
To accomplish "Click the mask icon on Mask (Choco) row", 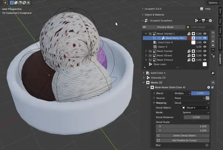I will click(x=193, y=60).
